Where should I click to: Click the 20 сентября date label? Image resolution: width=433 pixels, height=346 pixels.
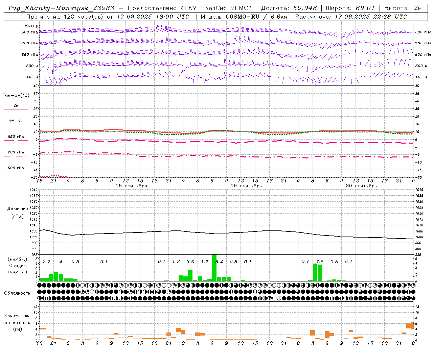362,186
